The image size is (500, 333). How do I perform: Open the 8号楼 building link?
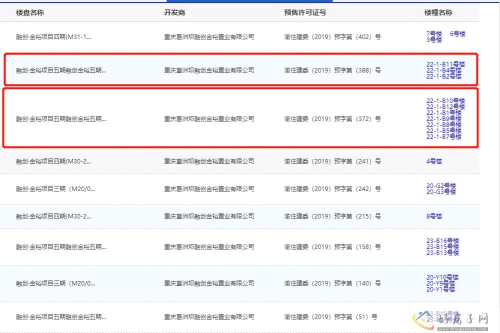[434, 216]
